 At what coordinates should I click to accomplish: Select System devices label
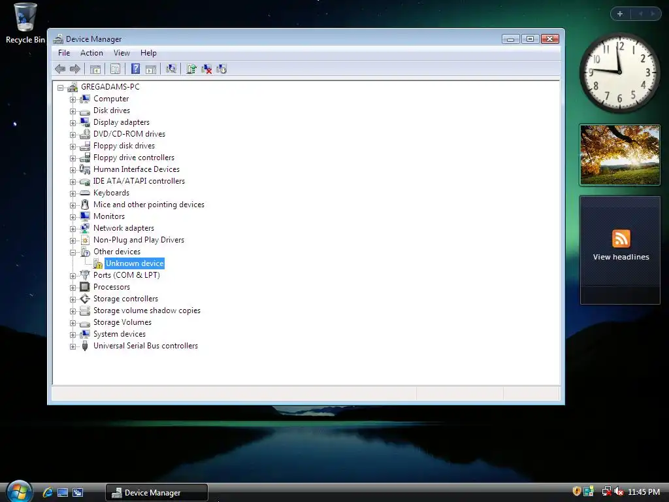click(x=120, y=334)
